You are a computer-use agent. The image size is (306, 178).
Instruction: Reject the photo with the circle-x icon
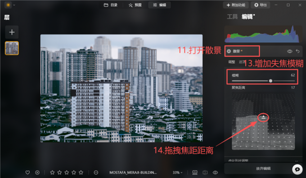click(x=37, y=172)
